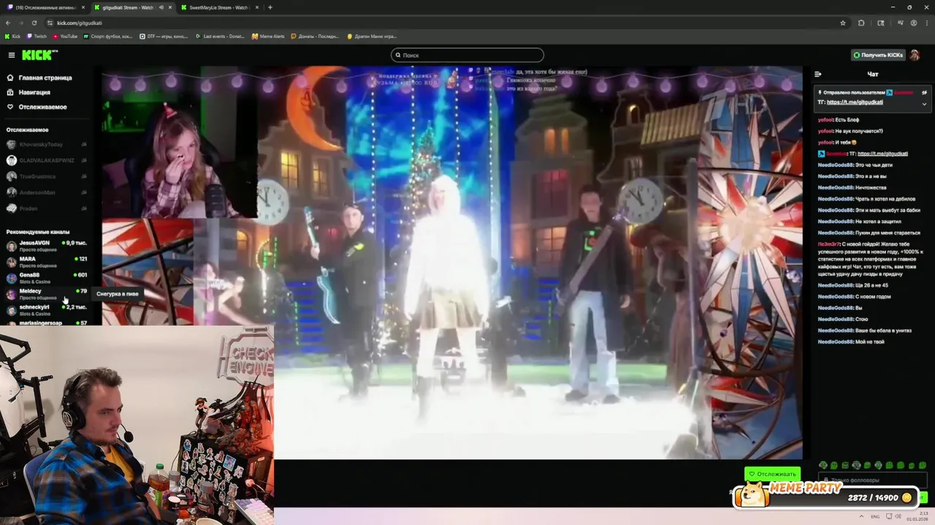Open Отслеживаемое in the sidebar

point(37,106)
